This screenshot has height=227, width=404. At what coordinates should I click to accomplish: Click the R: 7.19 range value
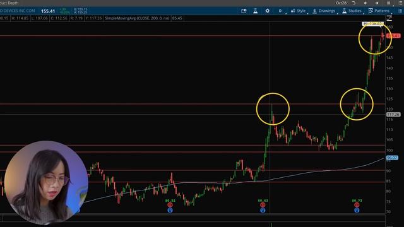click(x=76, y=18)
